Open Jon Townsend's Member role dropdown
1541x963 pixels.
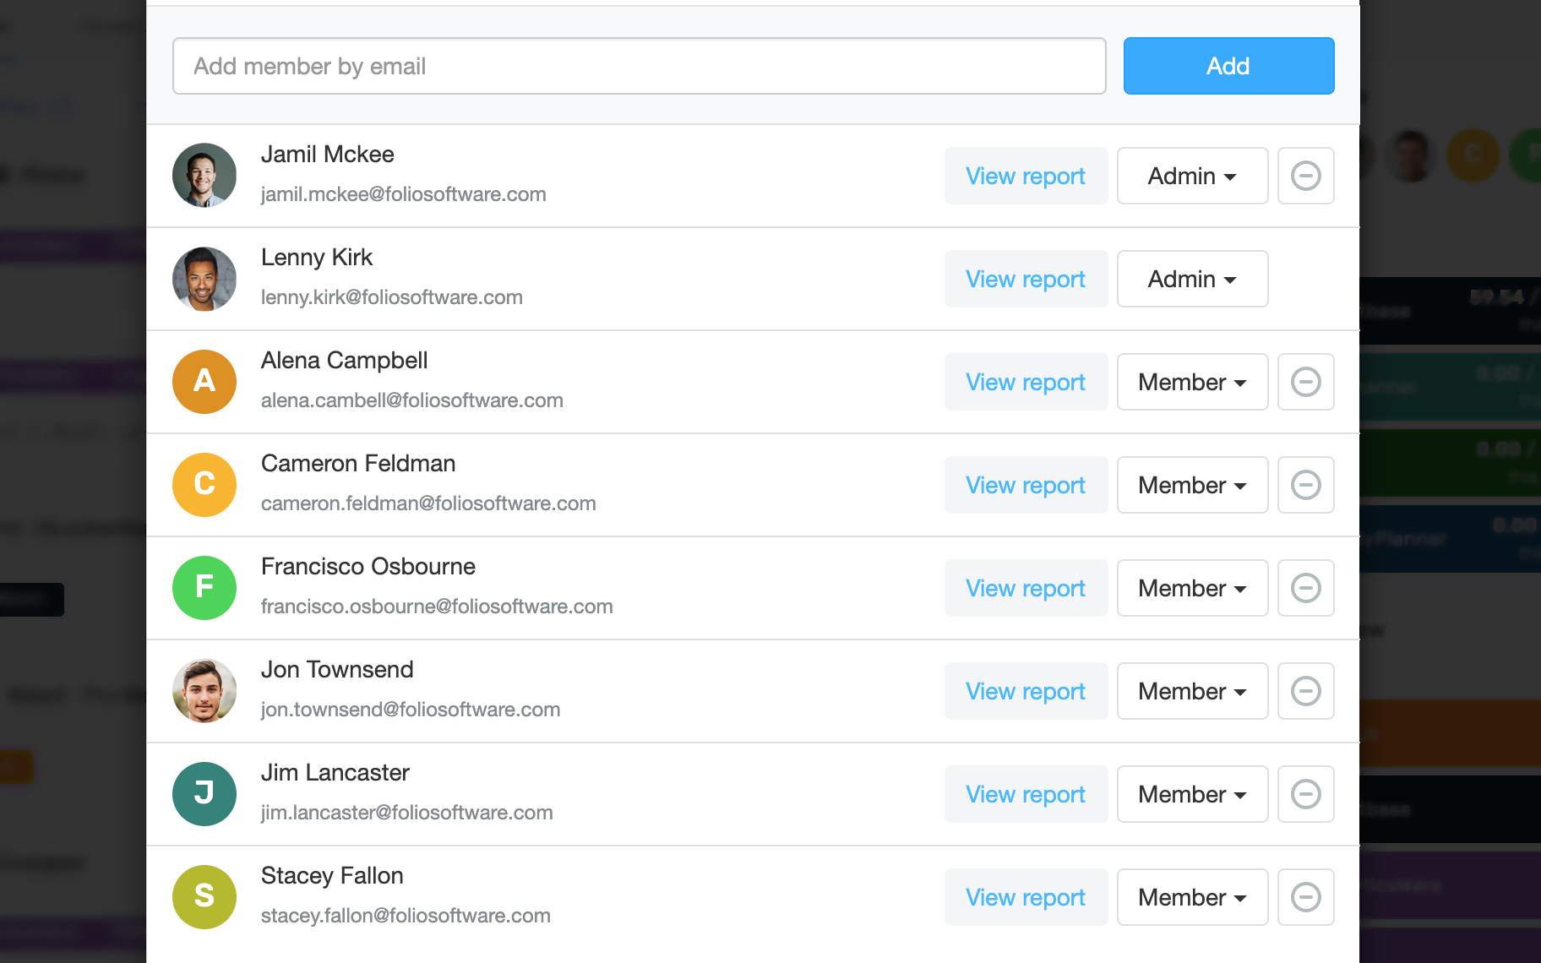pos(1192,691)
